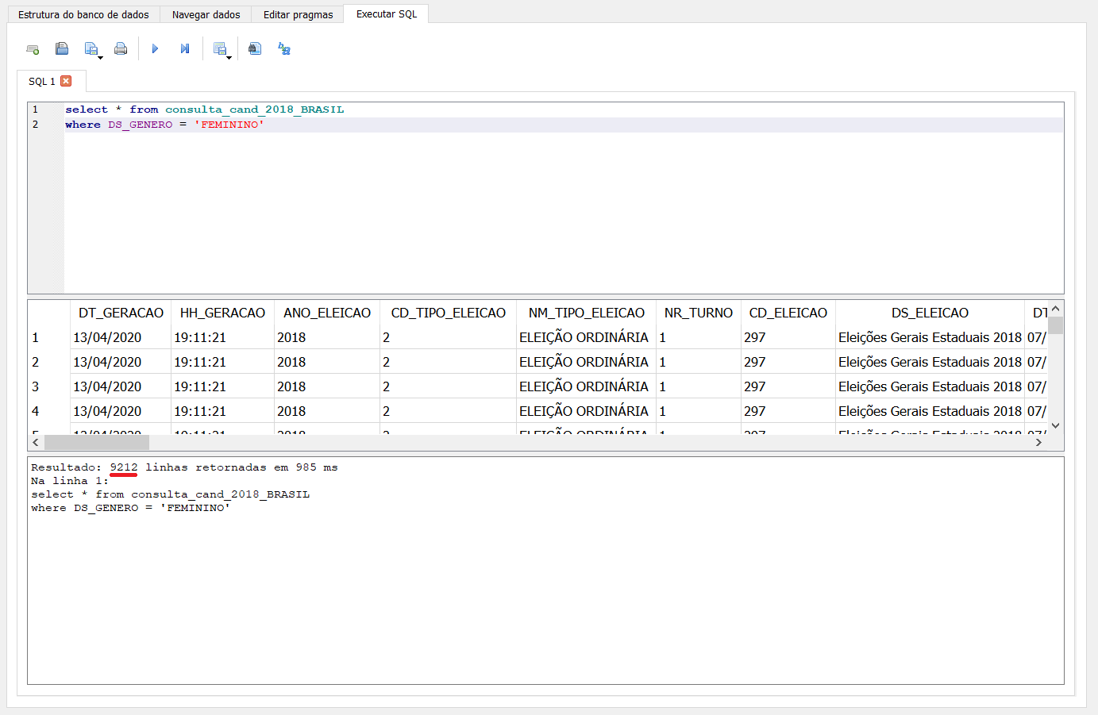Select the SQL 1 editor tab
Image resolution: width=1098 pixels, height=715 pixels.
point(41,82)
